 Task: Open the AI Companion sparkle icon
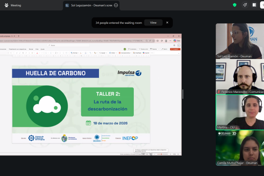pyautogui.click(x=245, y=5)
